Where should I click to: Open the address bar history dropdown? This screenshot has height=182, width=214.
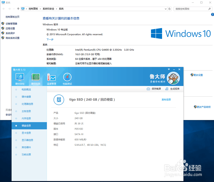tap(166, 9)
